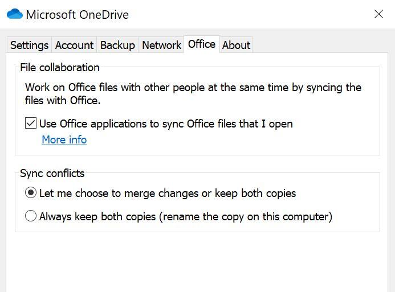Select 'Let me choose to merge changes' radio button
Screen dimensions: 395x292
31,193
